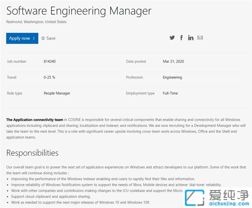Click the People Manager role type

[x=57, y=93]
